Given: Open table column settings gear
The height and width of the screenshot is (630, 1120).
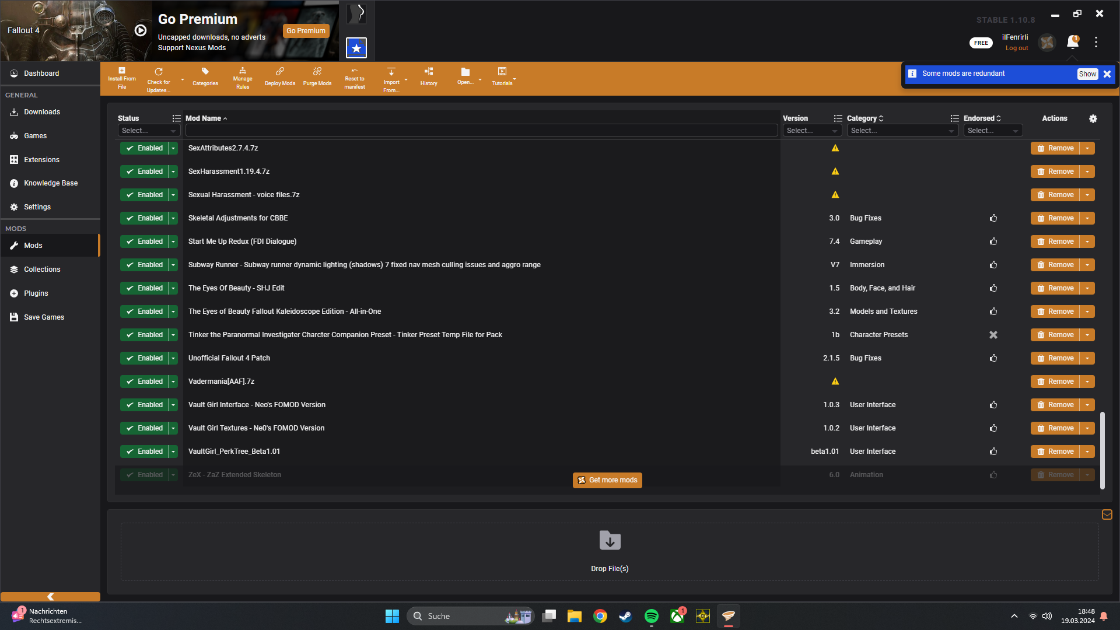Looking at the screenshot, I should pyautogui.click(x=1093, y=118).
